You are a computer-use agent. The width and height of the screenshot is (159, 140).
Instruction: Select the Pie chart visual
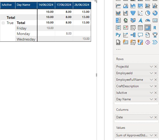click(x=148, y=13)
